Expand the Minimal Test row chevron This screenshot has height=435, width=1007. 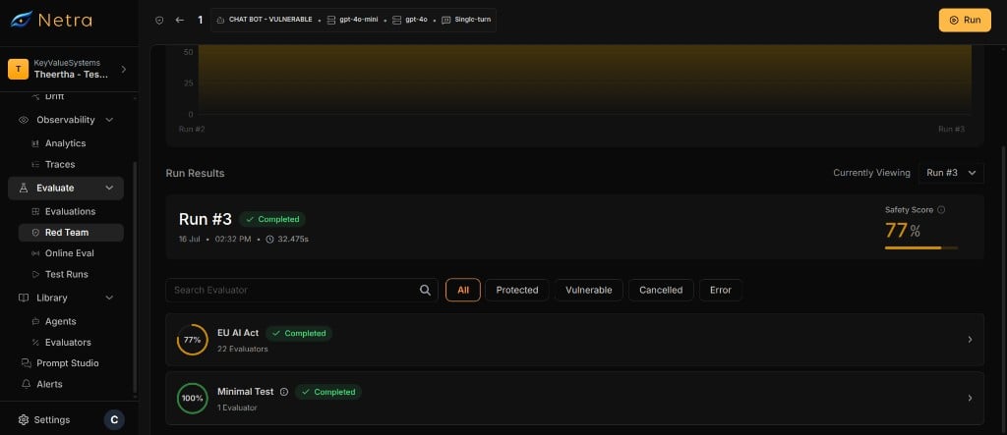970,398
